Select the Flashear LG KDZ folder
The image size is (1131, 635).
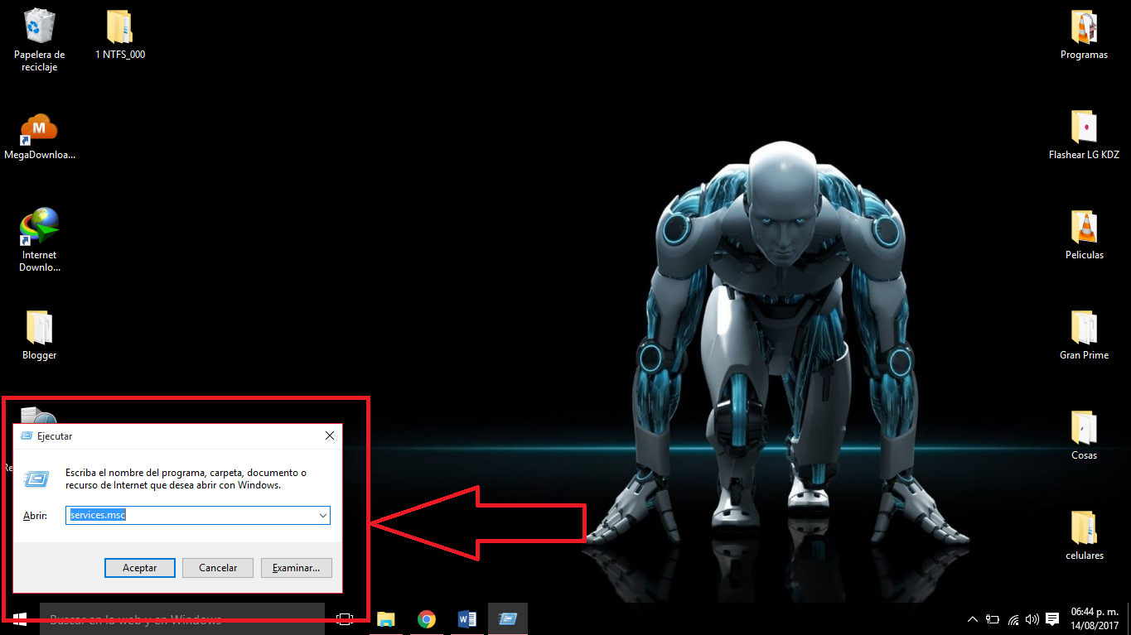coord(1084,135)
